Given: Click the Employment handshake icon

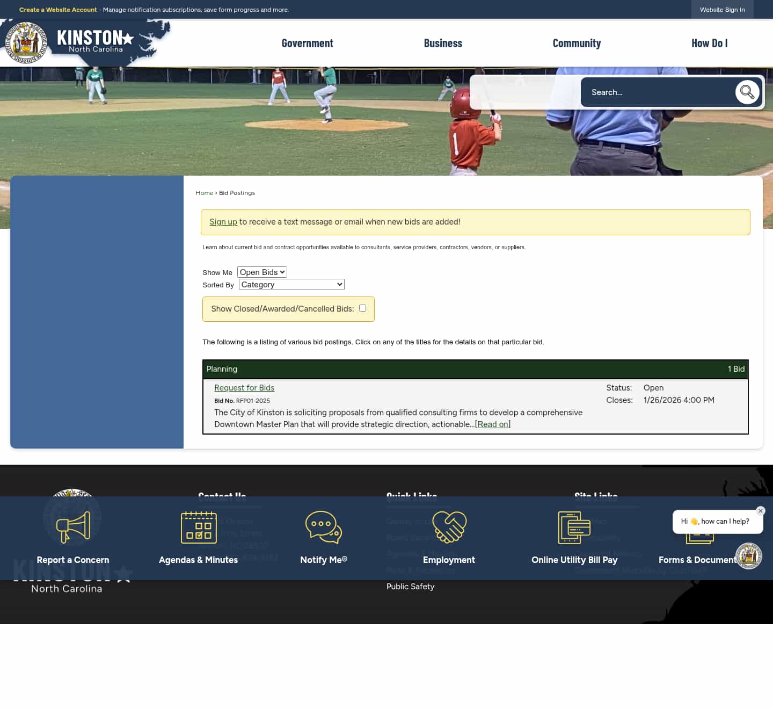Looking at the screenshot, I should coord(449,528).
